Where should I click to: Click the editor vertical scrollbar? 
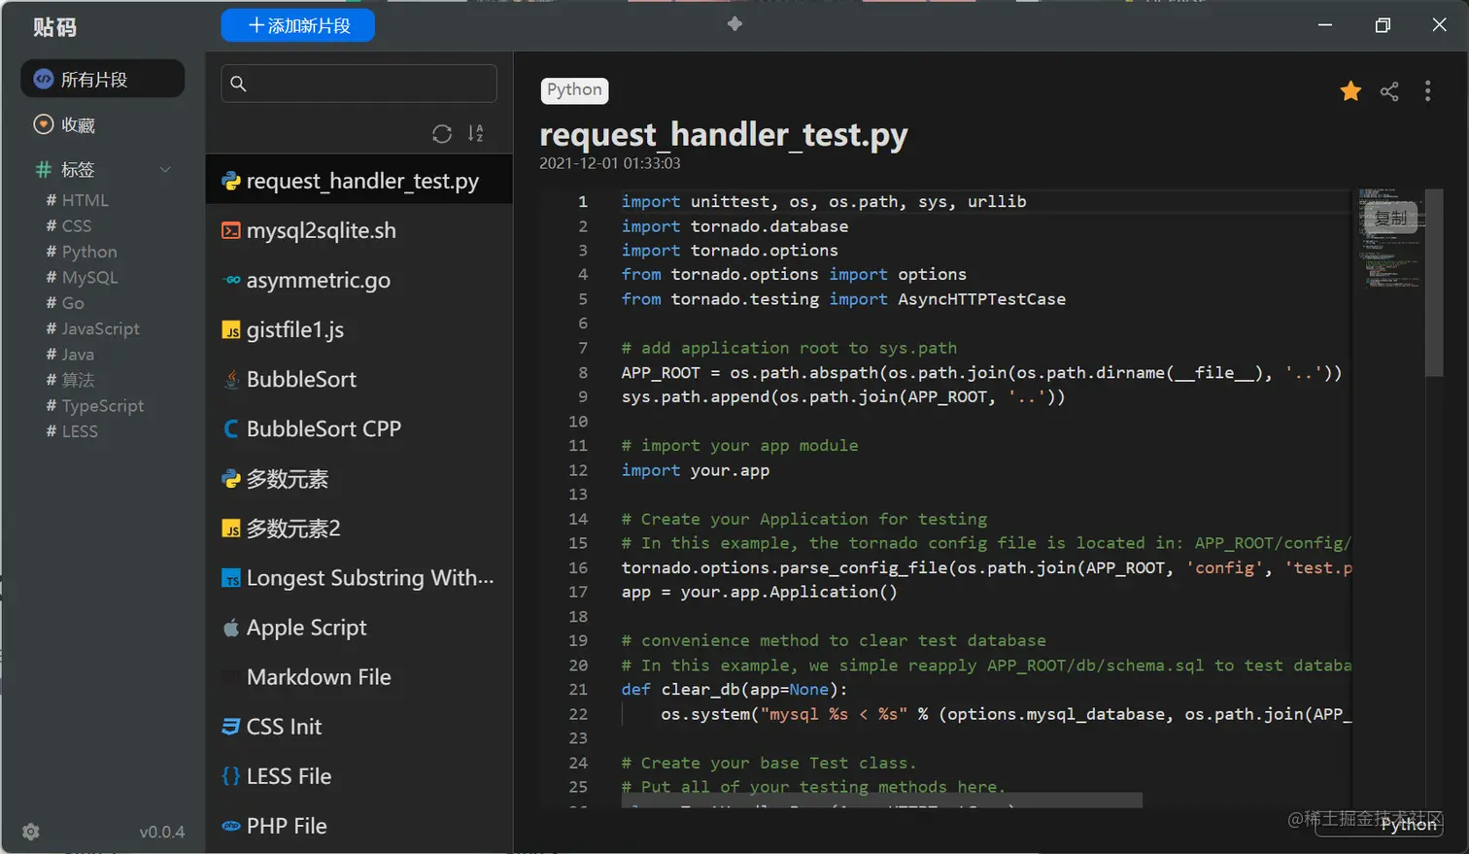1434,283
